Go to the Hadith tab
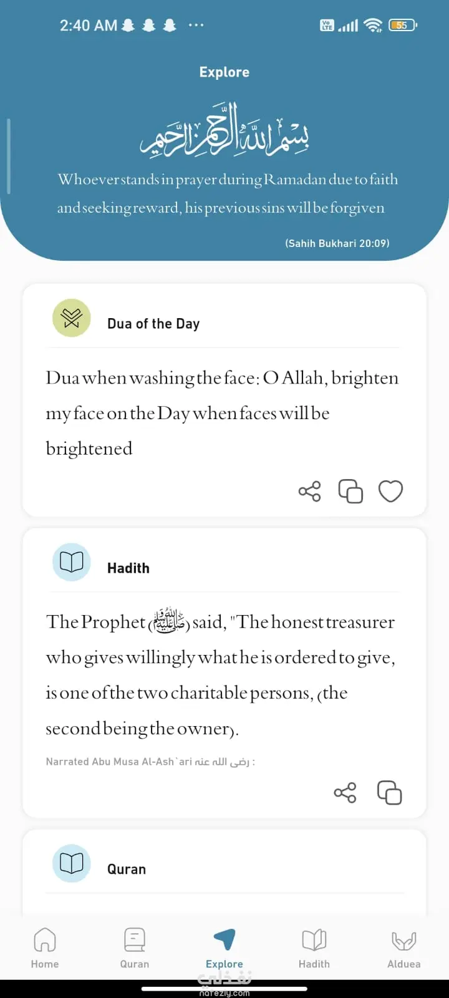Screen dimensions: 449x998 [314, 948]
